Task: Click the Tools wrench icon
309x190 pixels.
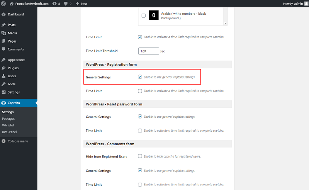Action: (x=3, y=84)
